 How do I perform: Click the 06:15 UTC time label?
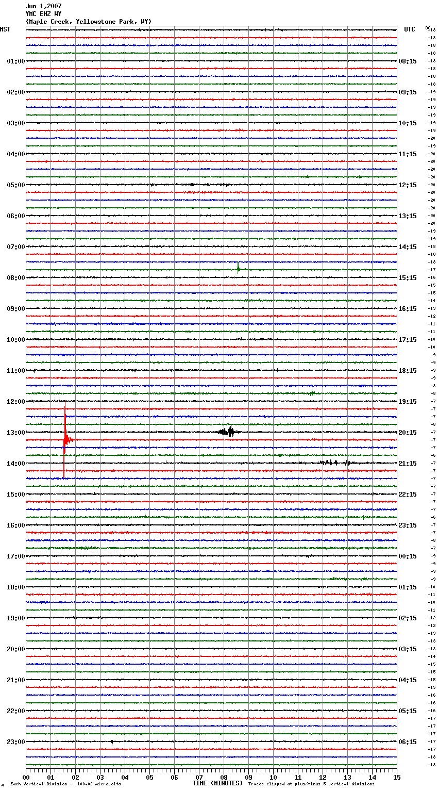coord(408,742)
